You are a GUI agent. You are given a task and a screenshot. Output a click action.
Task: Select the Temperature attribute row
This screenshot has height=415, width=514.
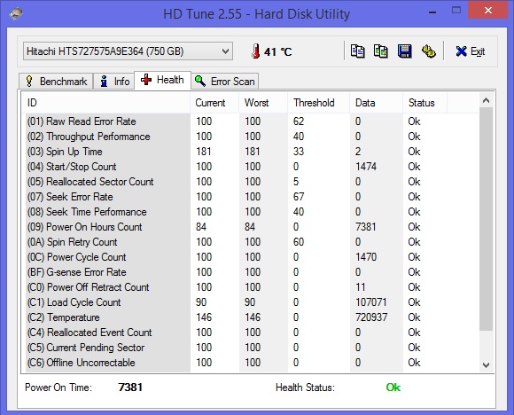coord(251,317)
